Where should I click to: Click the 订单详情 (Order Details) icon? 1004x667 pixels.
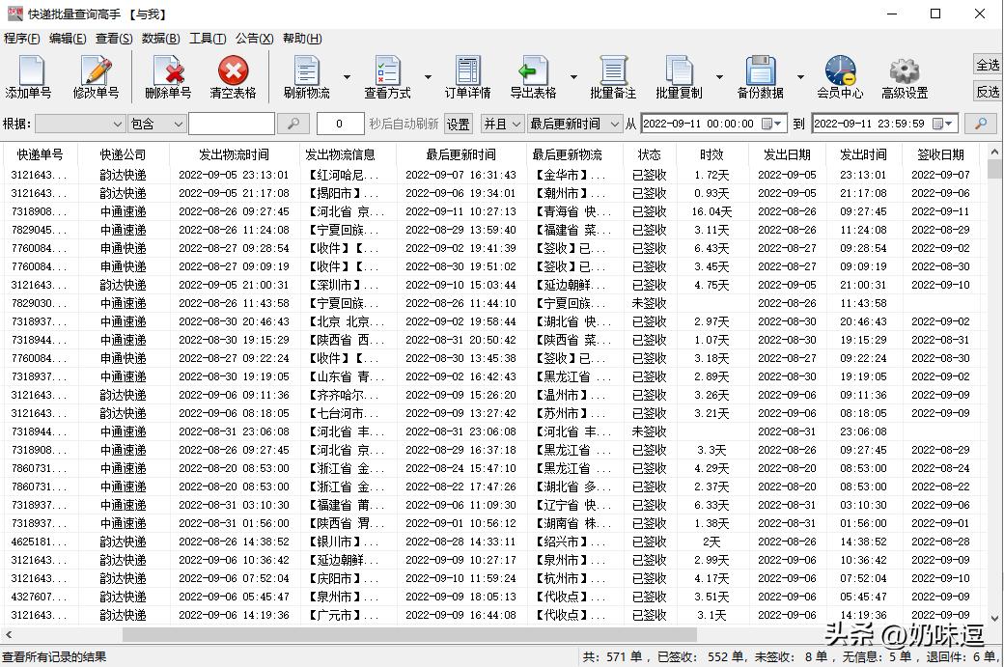tap(466, 76)
